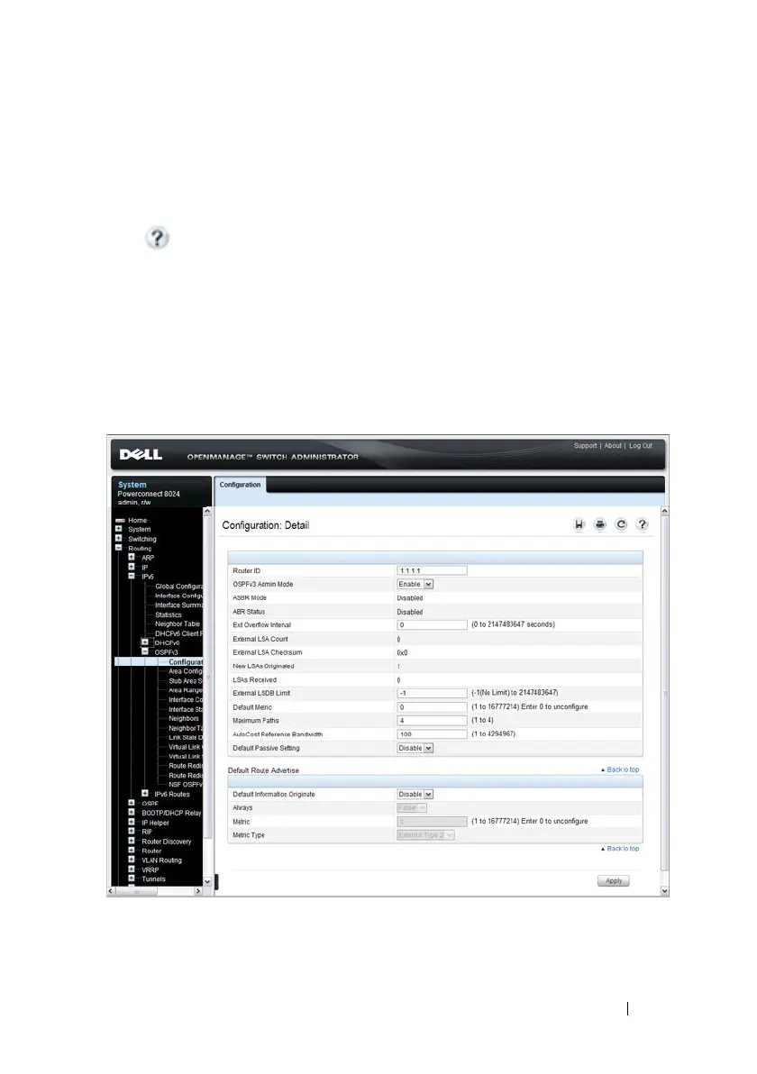Select Global Configuration under IPv6
The width and height of the screenshot is (757, 1074).
point(178,587)
